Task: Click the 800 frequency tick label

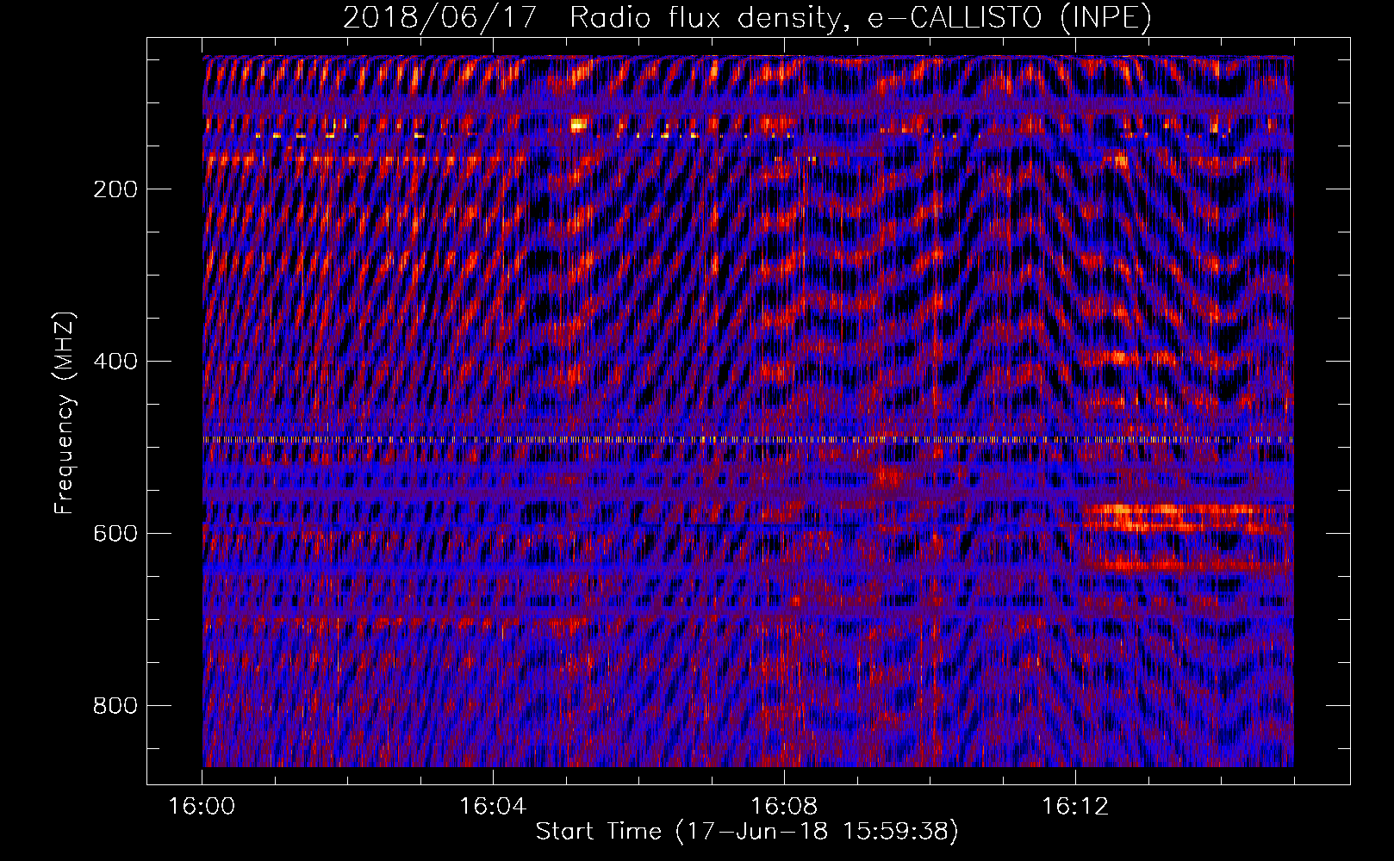Action: click(115, 706)
